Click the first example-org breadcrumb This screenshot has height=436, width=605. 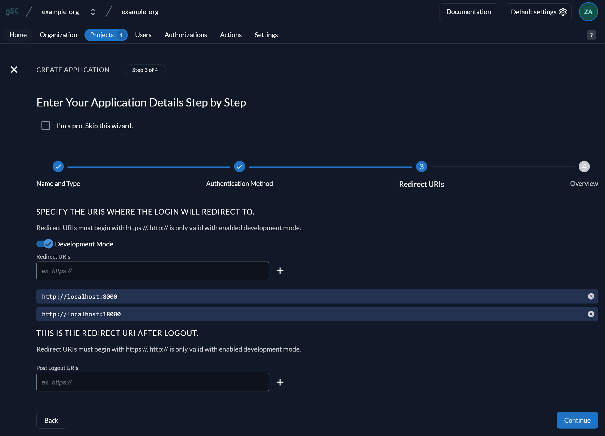click(60, 12)
